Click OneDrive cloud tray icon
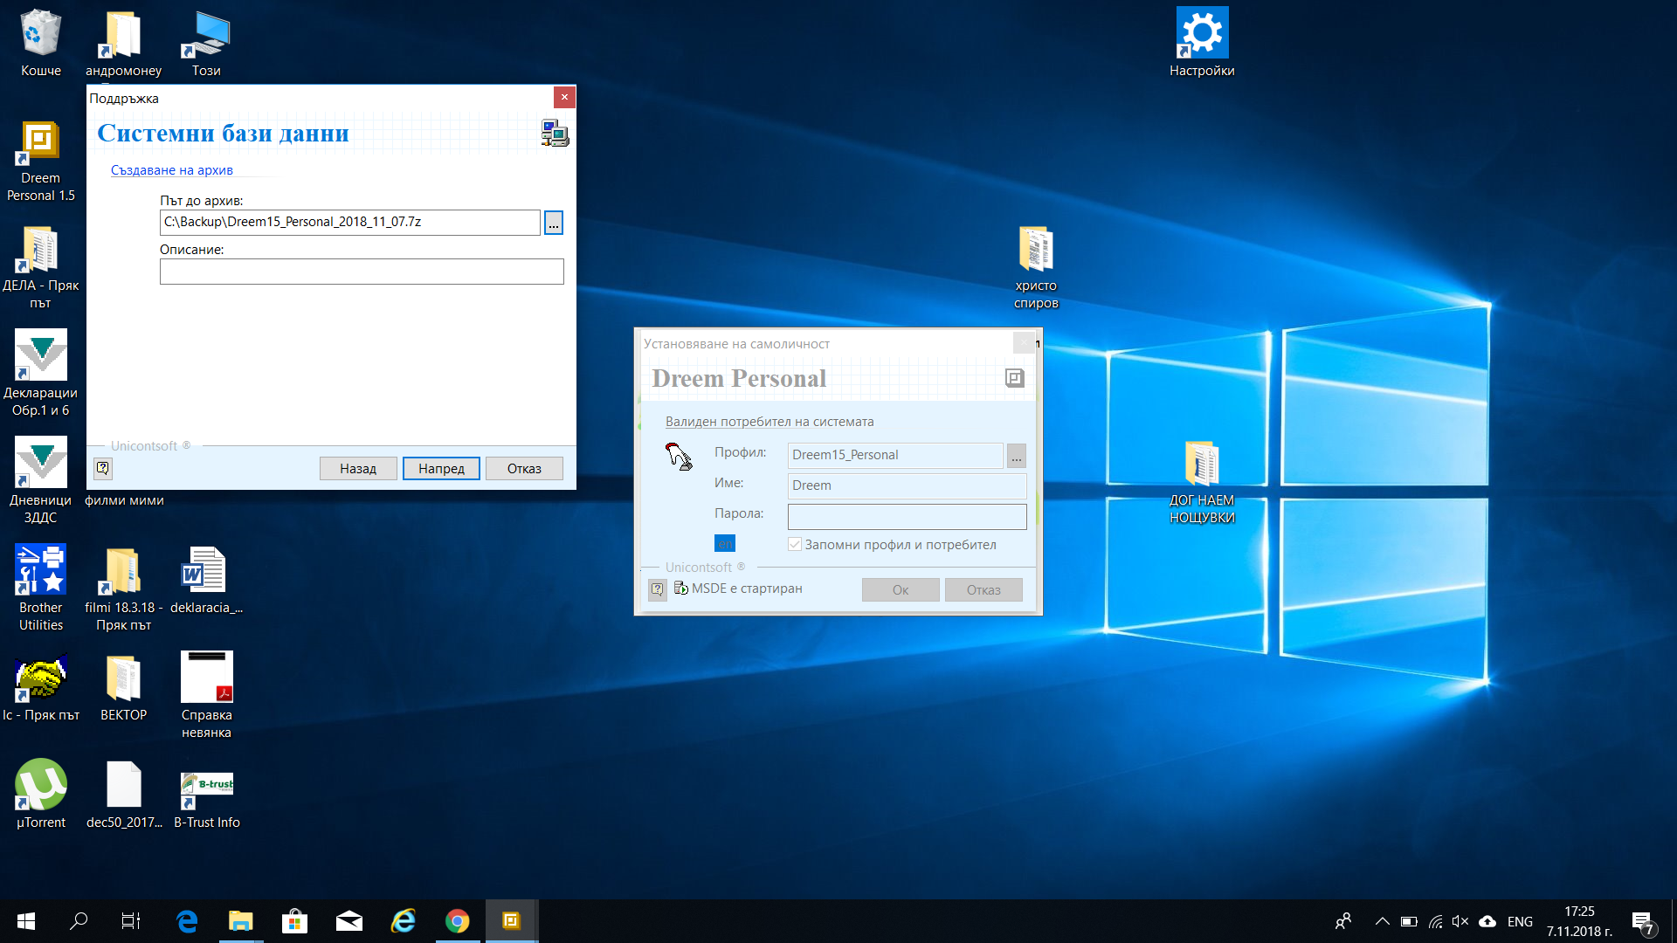Viewport: 1677px width, 943px height. [x=1487, y=921]
